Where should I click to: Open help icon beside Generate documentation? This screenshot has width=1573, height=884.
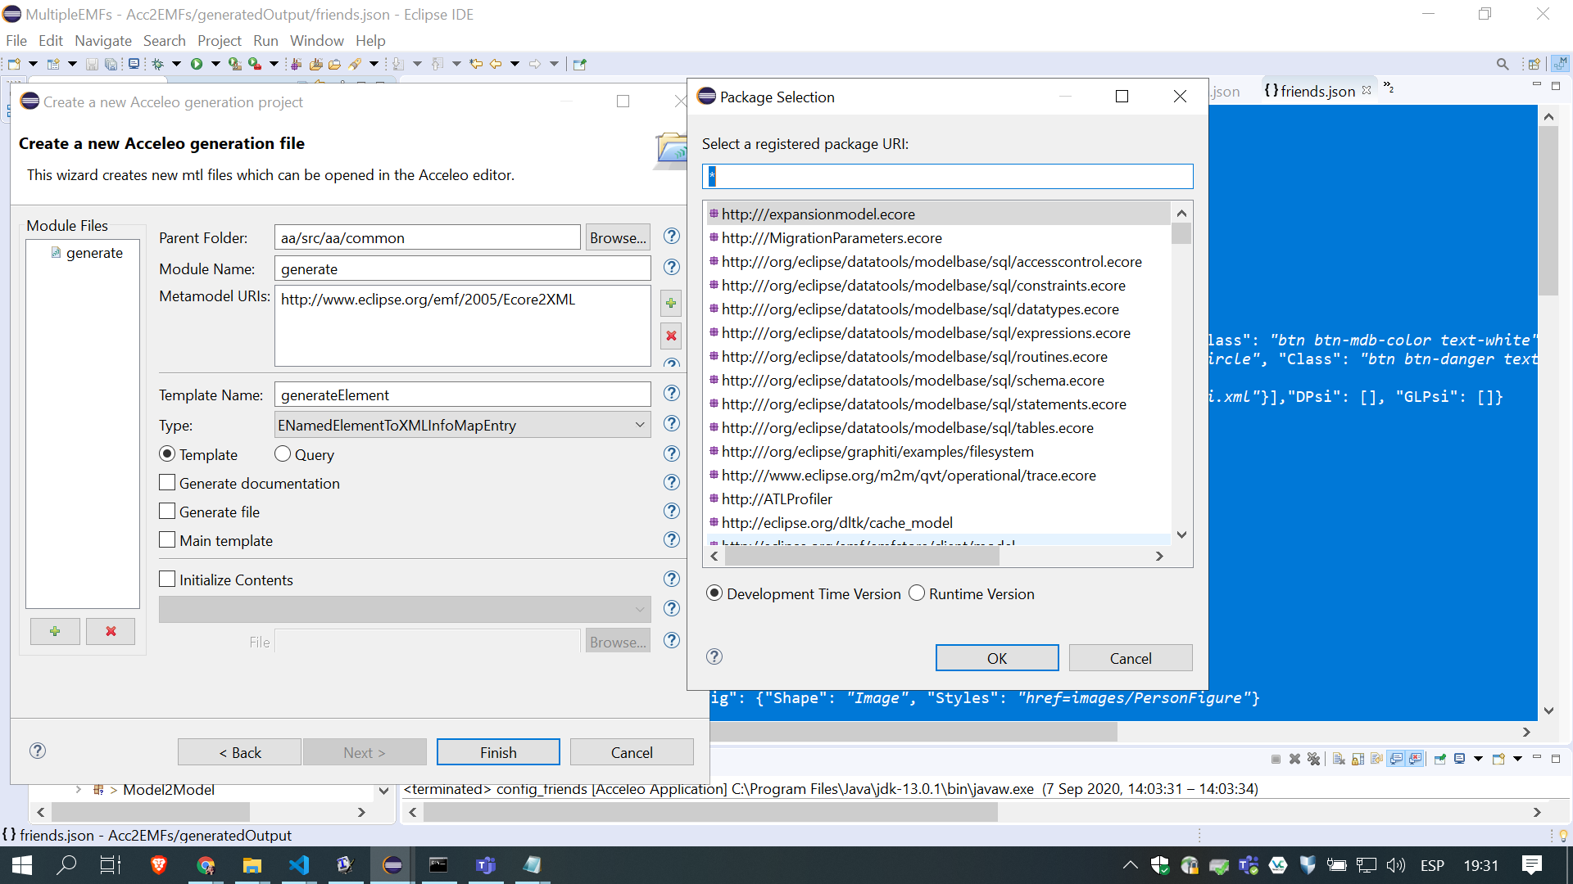[671, 483]
